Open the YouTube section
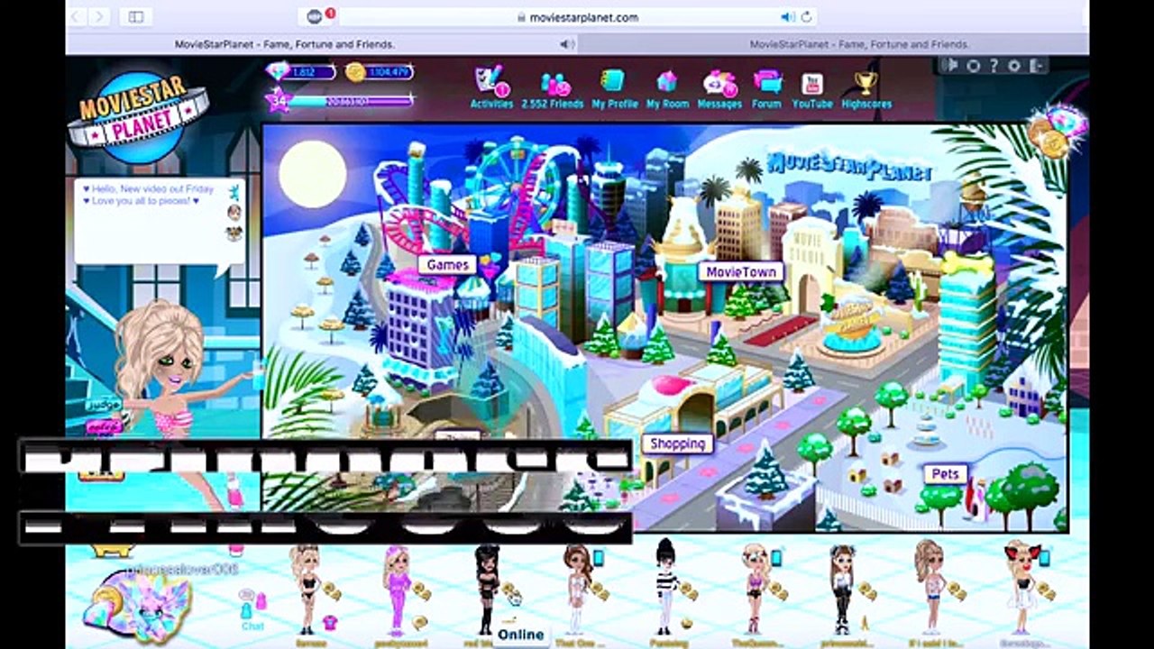Screen dimensions: 1154x649 tap(812, 88)
